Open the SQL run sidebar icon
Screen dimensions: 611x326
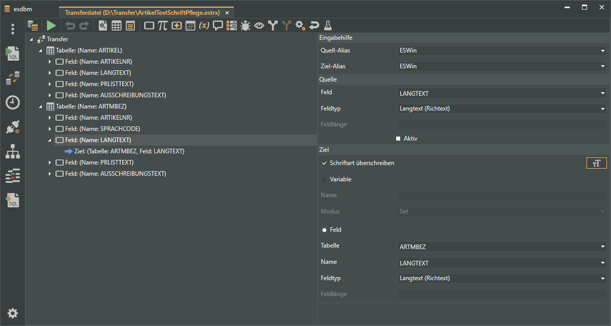[12, 53]
